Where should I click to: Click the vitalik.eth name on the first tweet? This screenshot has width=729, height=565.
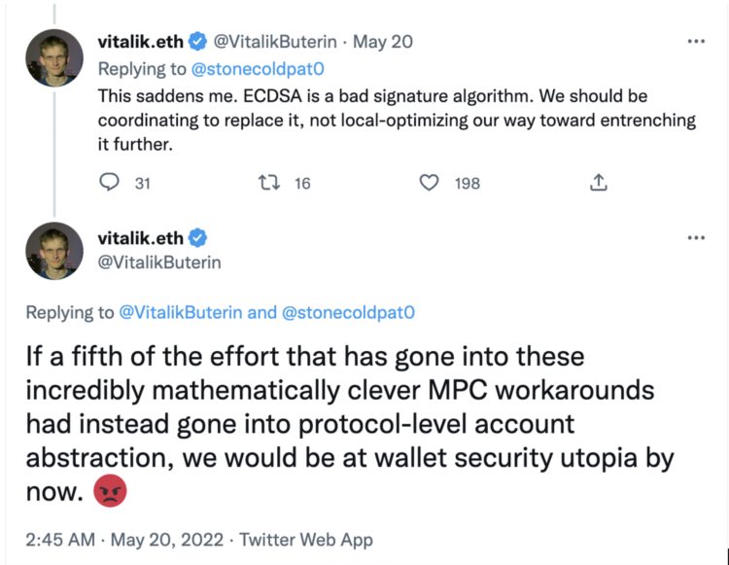point(141,42)
